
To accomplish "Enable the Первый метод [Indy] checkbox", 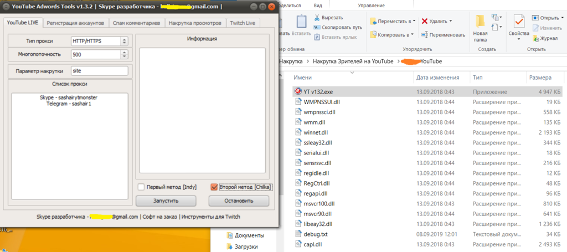I will 141,187.
